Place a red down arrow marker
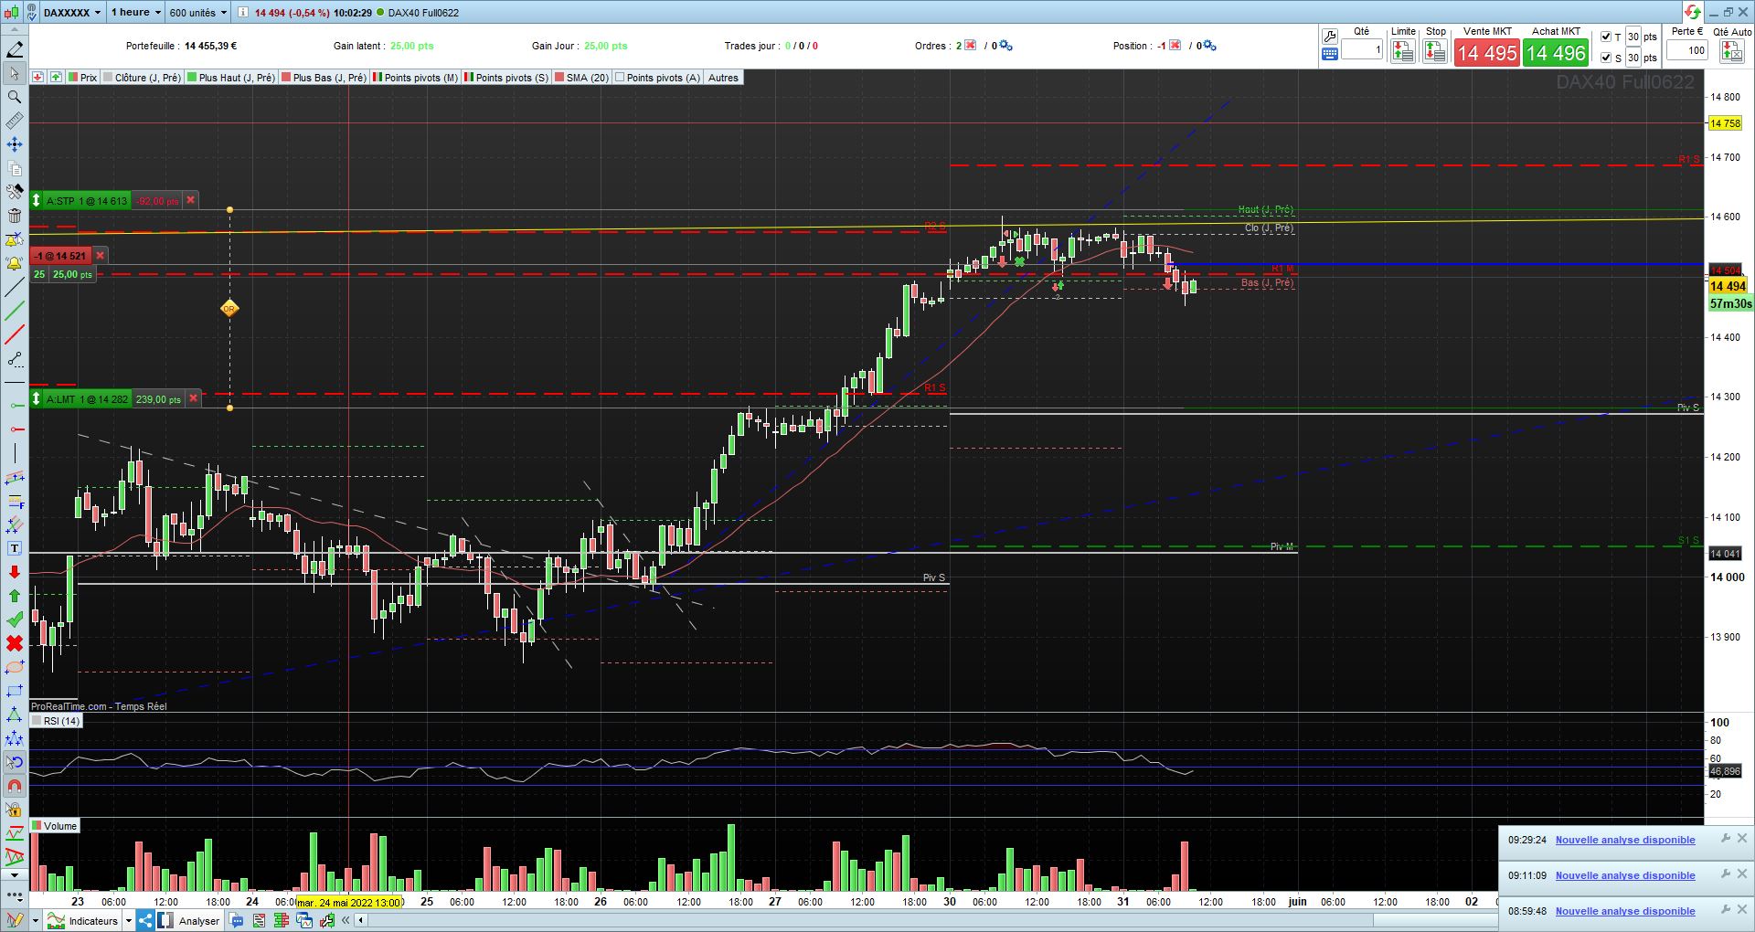This screenshot has height=932, width=1755. pyautogui.click(x=15, y=572)
